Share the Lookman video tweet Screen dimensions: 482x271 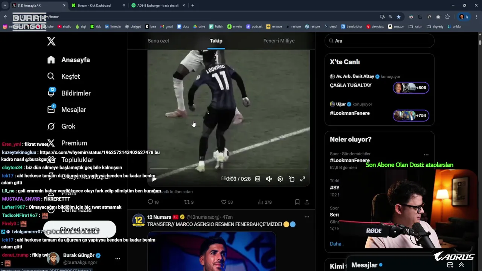(x=307, y=202)
